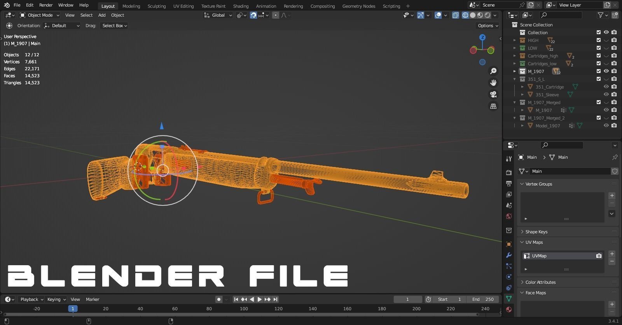Select solid viewport shading
Screen dimensions: 622x325
[473, 15]
